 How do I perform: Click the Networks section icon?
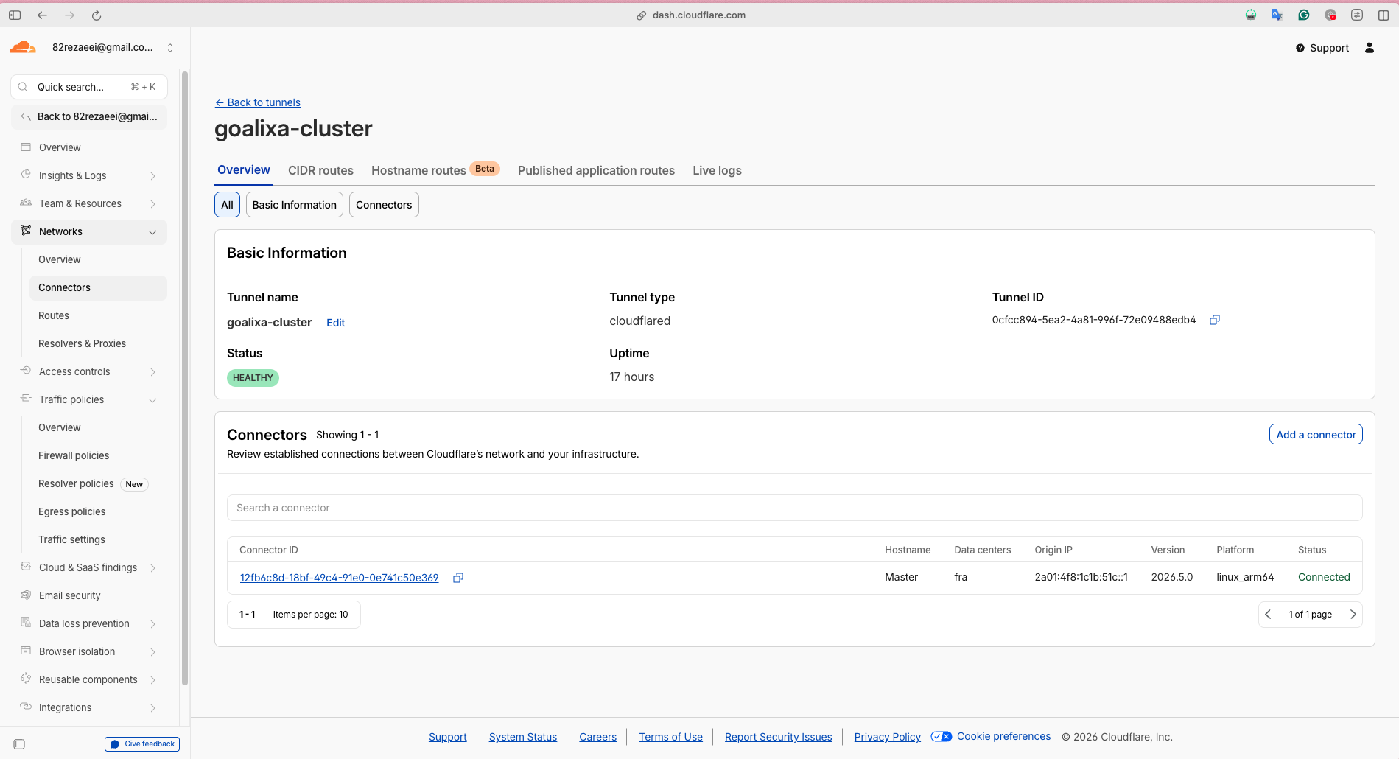[26, 231]
